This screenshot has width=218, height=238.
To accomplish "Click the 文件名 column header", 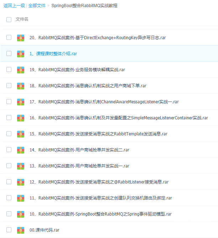I will [22, 19].
